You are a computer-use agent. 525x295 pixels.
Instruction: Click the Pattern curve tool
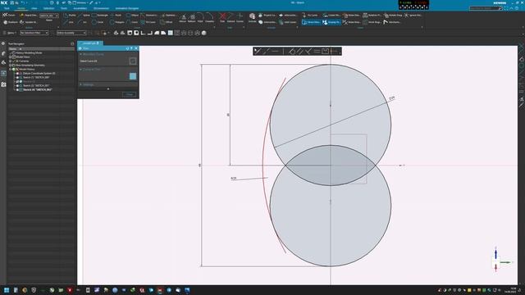tap(191, 18)
